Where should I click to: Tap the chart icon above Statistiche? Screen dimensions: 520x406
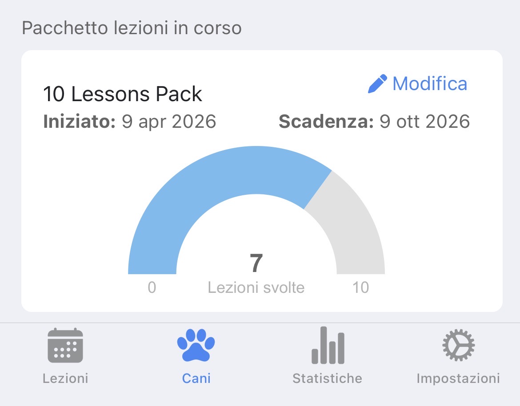click(328, 346)
